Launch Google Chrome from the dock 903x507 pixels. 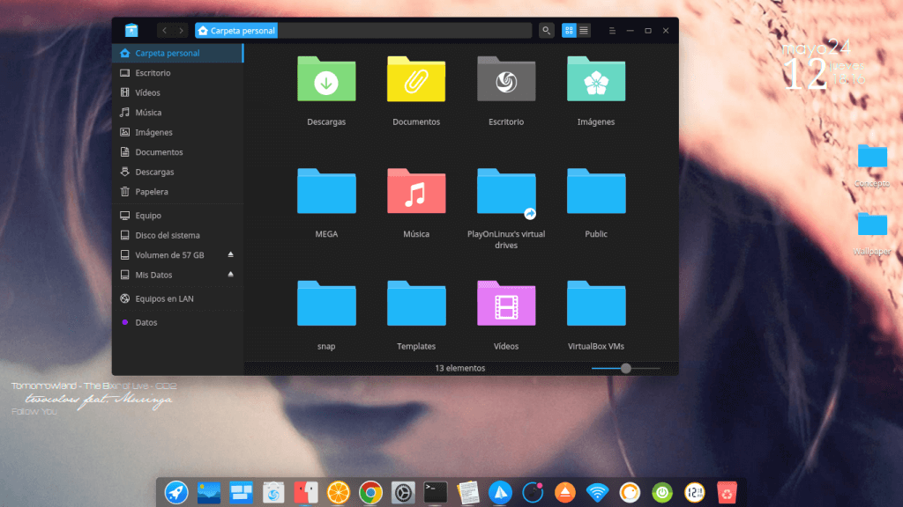point(370,492)
